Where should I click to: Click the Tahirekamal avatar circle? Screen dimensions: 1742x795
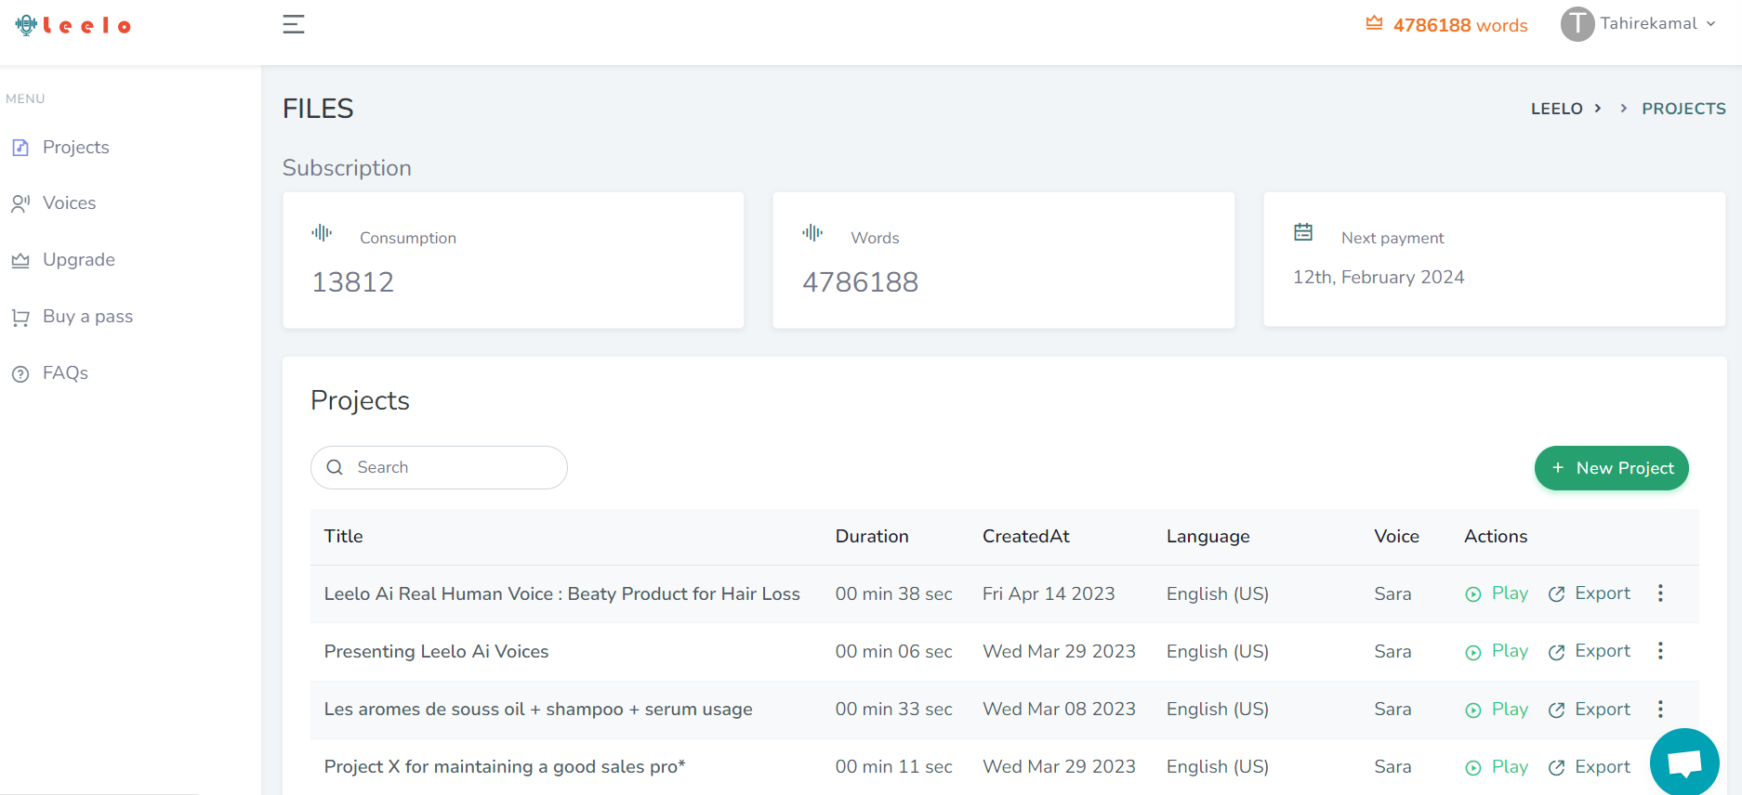click(1577, 24)
